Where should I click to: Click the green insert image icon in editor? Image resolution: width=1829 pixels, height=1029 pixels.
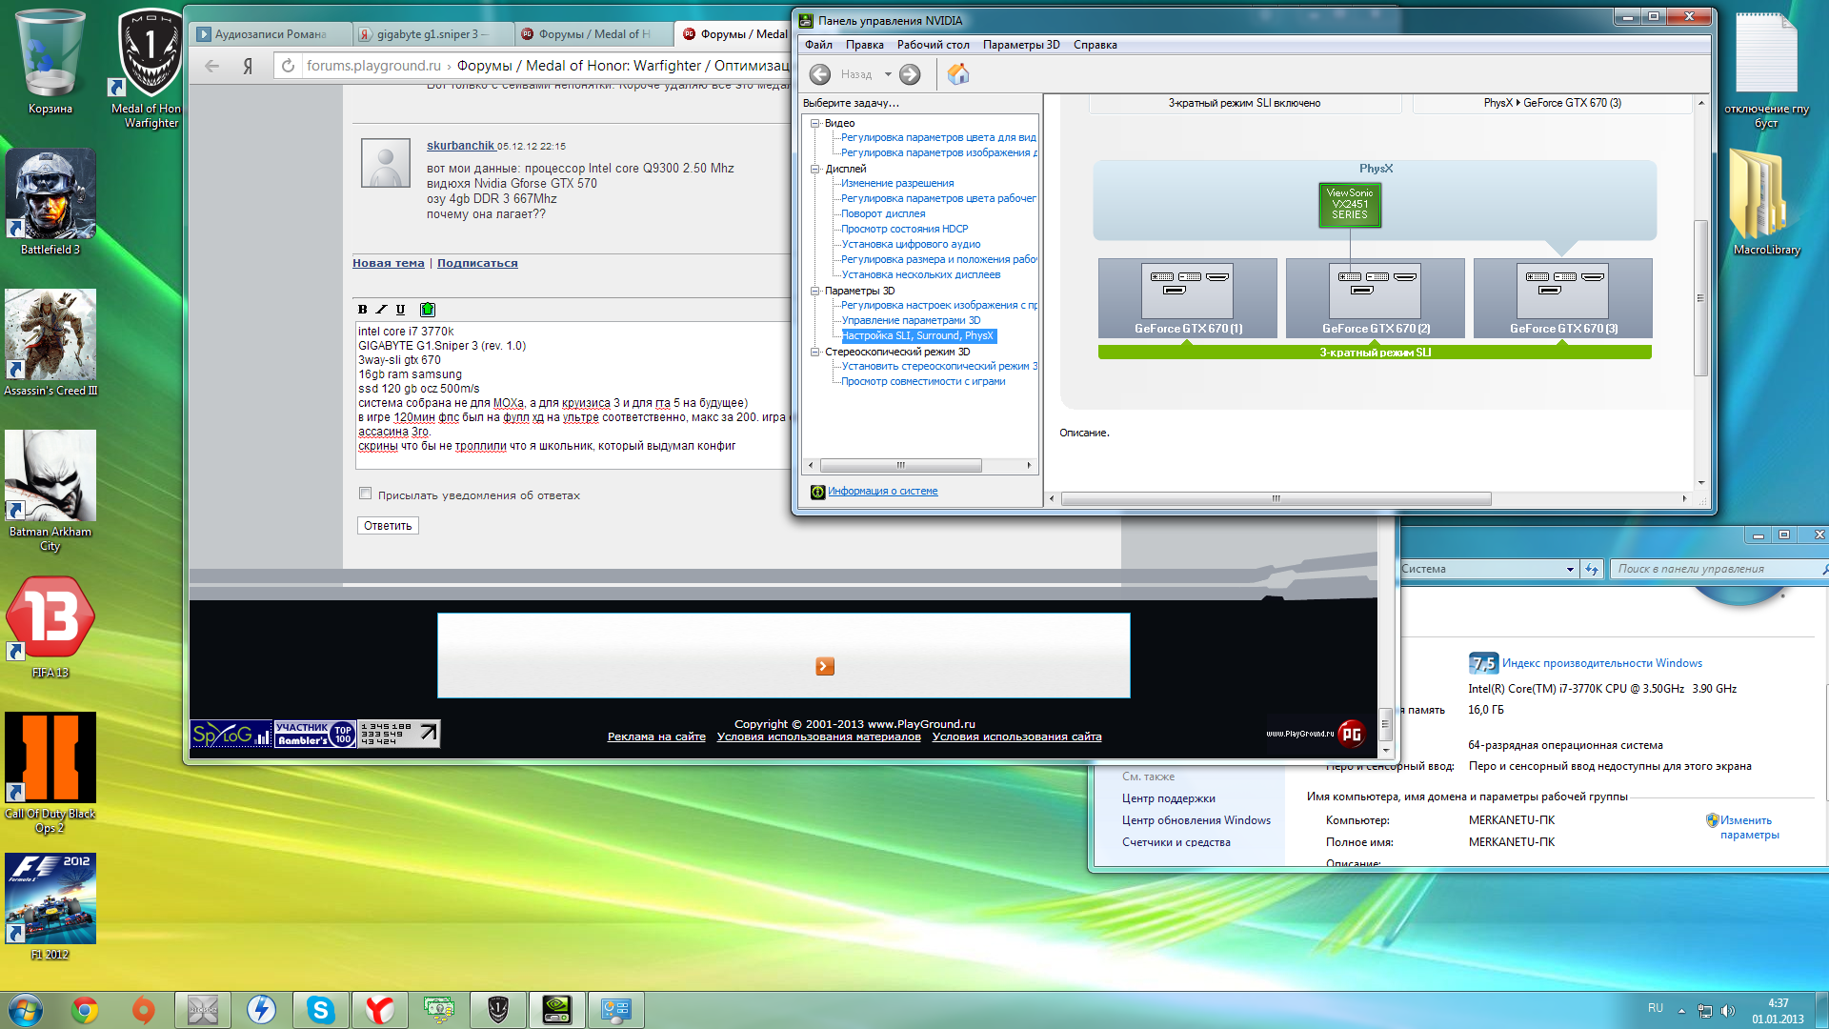tap(428, 309)
